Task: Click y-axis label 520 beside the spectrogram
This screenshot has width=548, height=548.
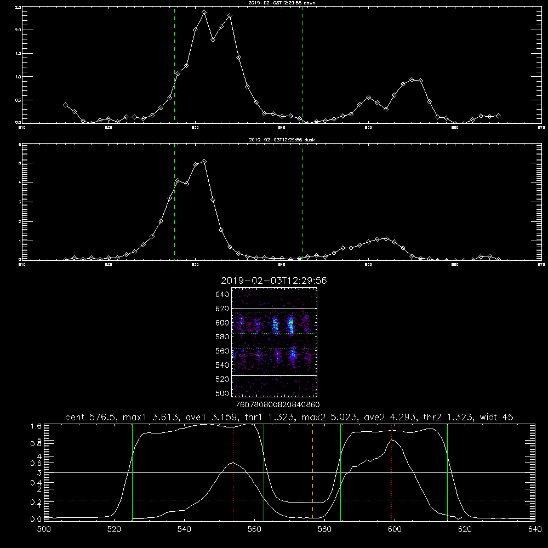Action: pyautogui.click(x=222, y=379)
